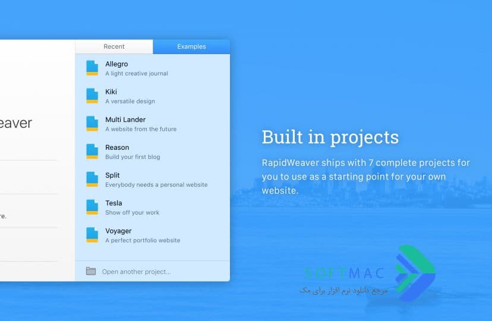This screenshot has height=321, width=492.
Task: Select the Kiki project name
Action: 111,92
